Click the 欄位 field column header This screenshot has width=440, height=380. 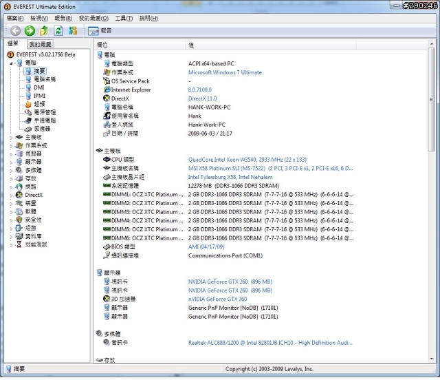pos(139,45)
